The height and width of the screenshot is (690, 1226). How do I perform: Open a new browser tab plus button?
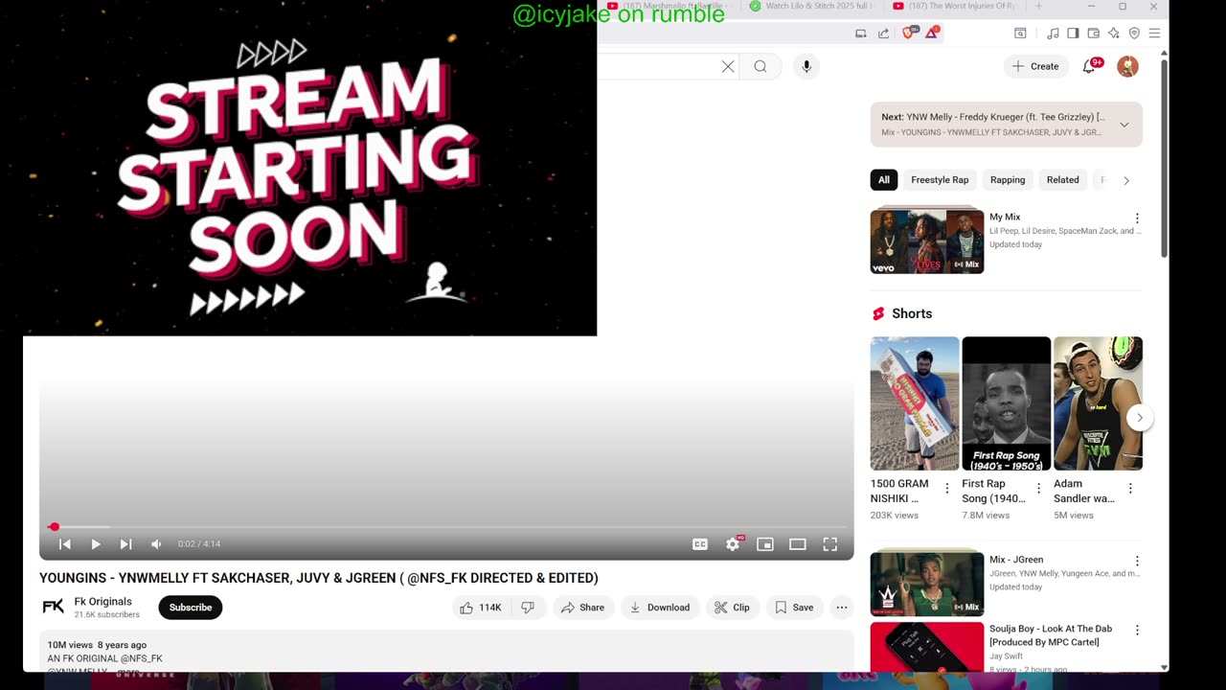pos(1038,7)
